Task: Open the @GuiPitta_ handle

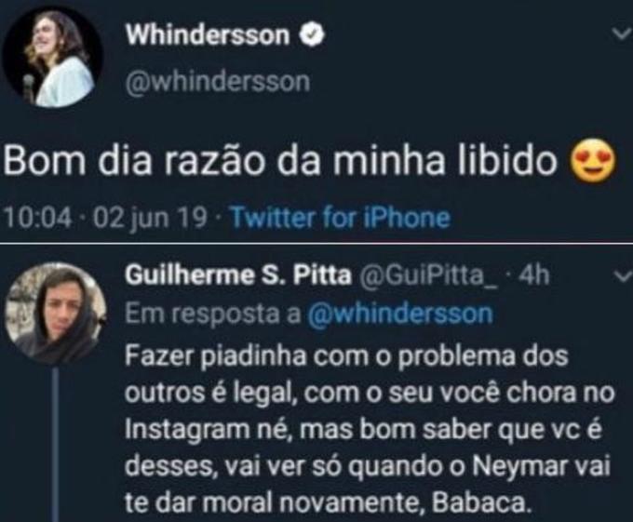Action: click(x=428, y=275)
